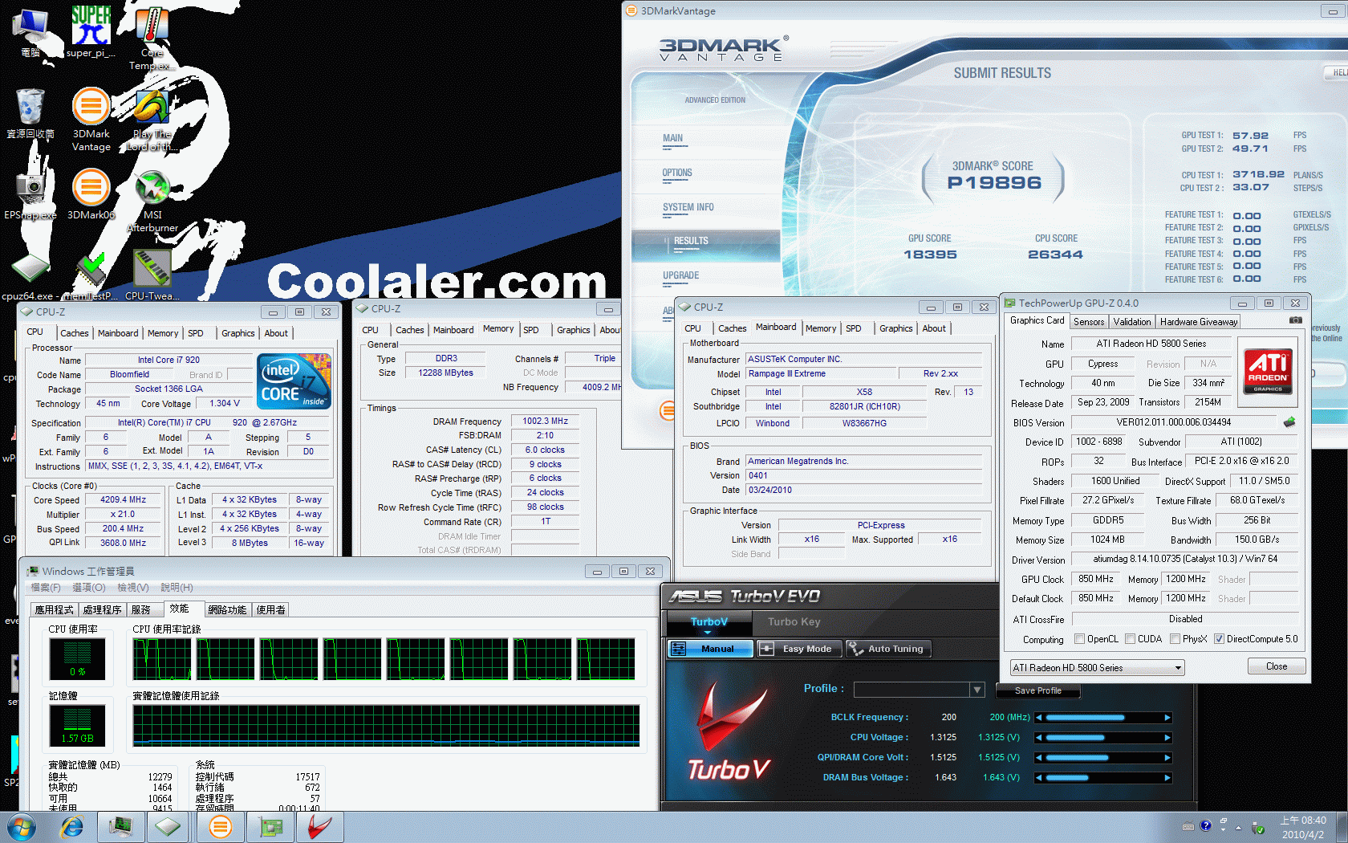Select Task Manager taskbar button
This screenshot has height=843, width=1348.
(121, 827)
